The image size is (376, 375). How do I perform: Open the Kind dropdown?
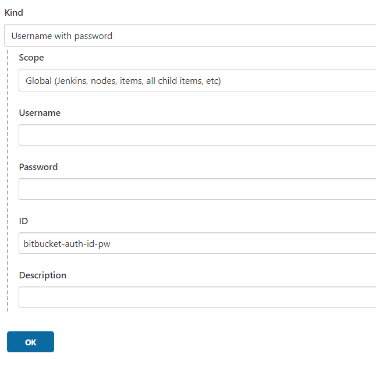click(x=190, y=36)
